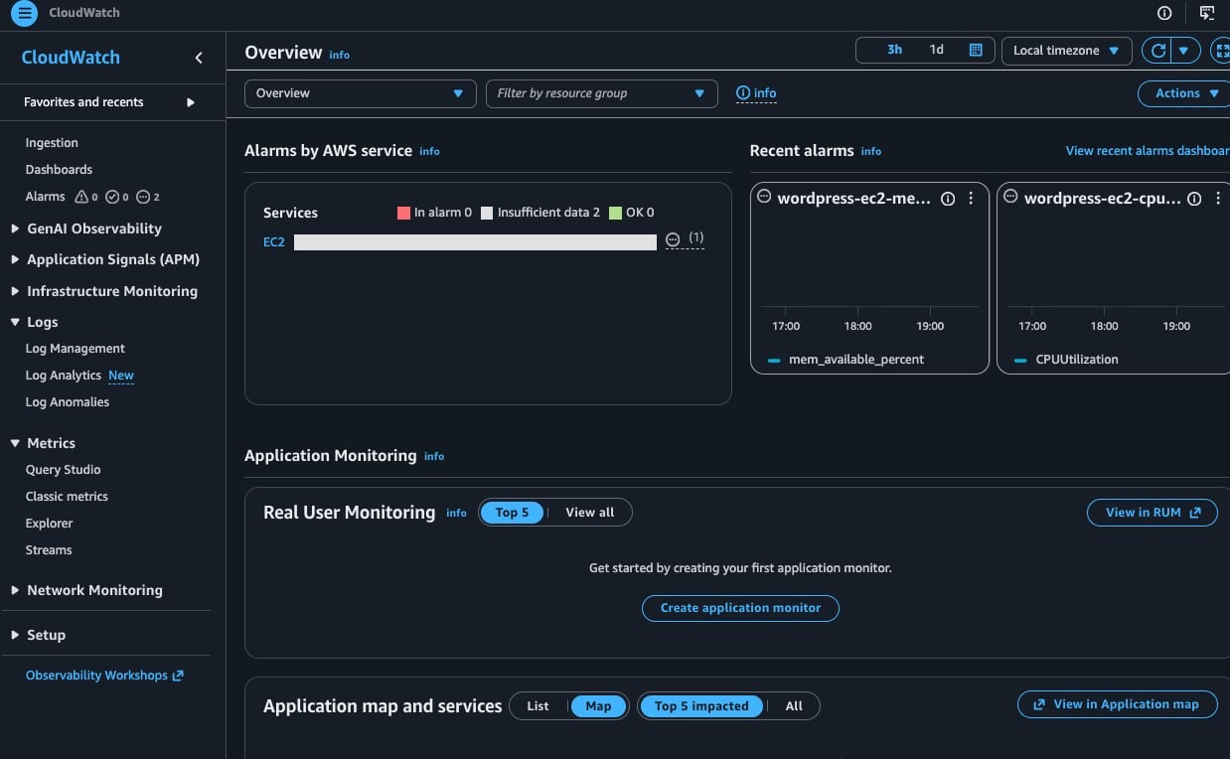
Task: Select the 3h time range
Action: (x=894, y=50)
